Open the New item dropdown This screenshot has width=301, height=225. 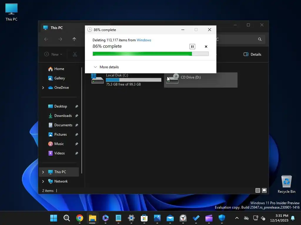(x=53, y=54)
